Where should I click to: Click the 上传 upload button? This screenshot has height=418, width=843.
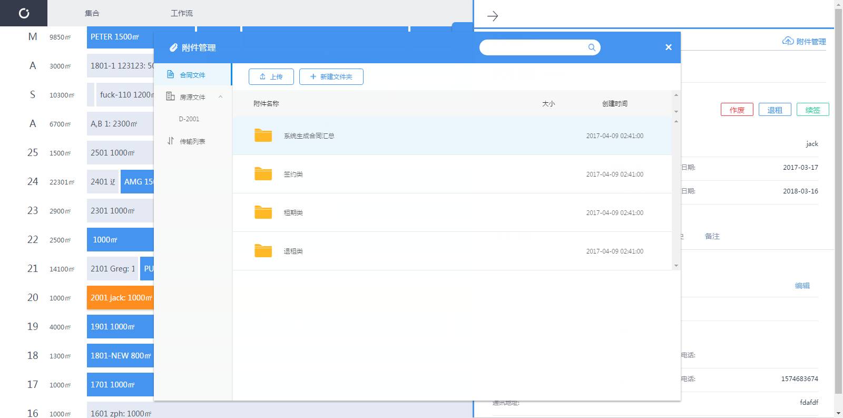[x=271, y=76]
